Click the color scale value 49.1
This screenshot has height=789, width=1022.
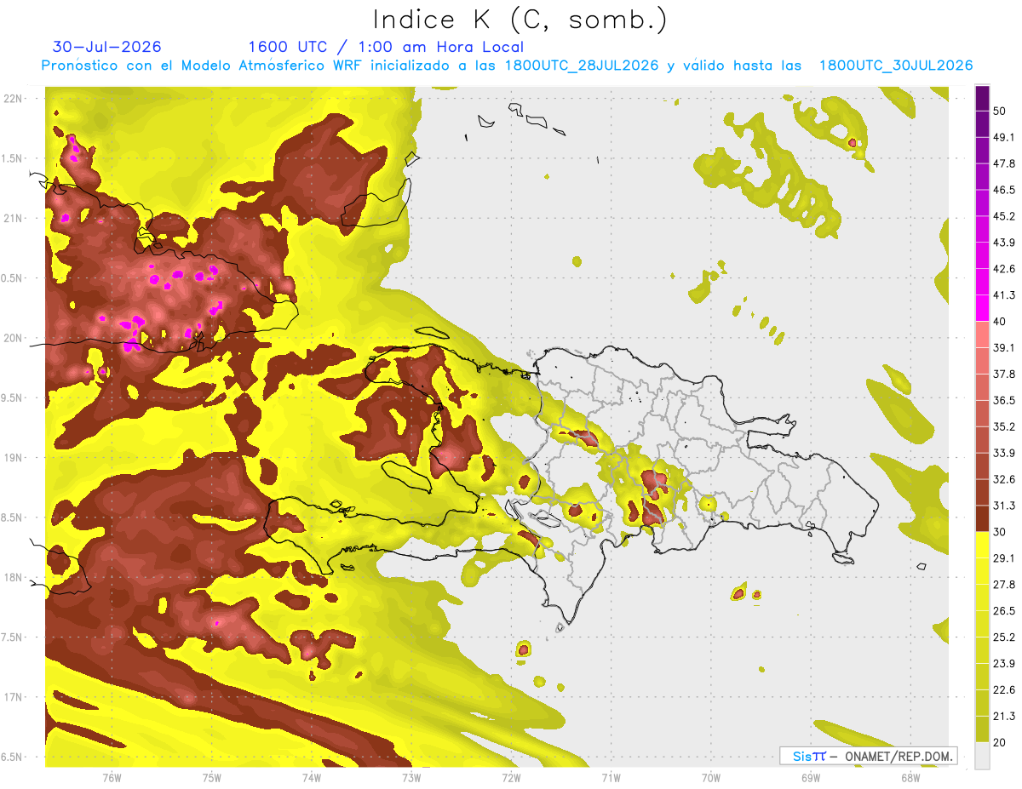point(1003,137)
